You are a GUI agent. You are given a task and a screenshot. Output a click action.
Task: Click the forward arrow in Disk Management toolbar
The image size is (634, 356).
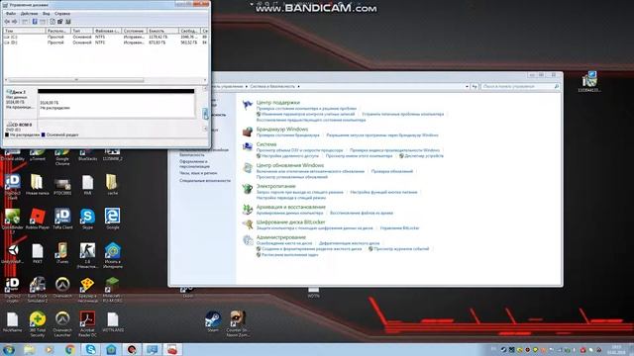(15, 22)
